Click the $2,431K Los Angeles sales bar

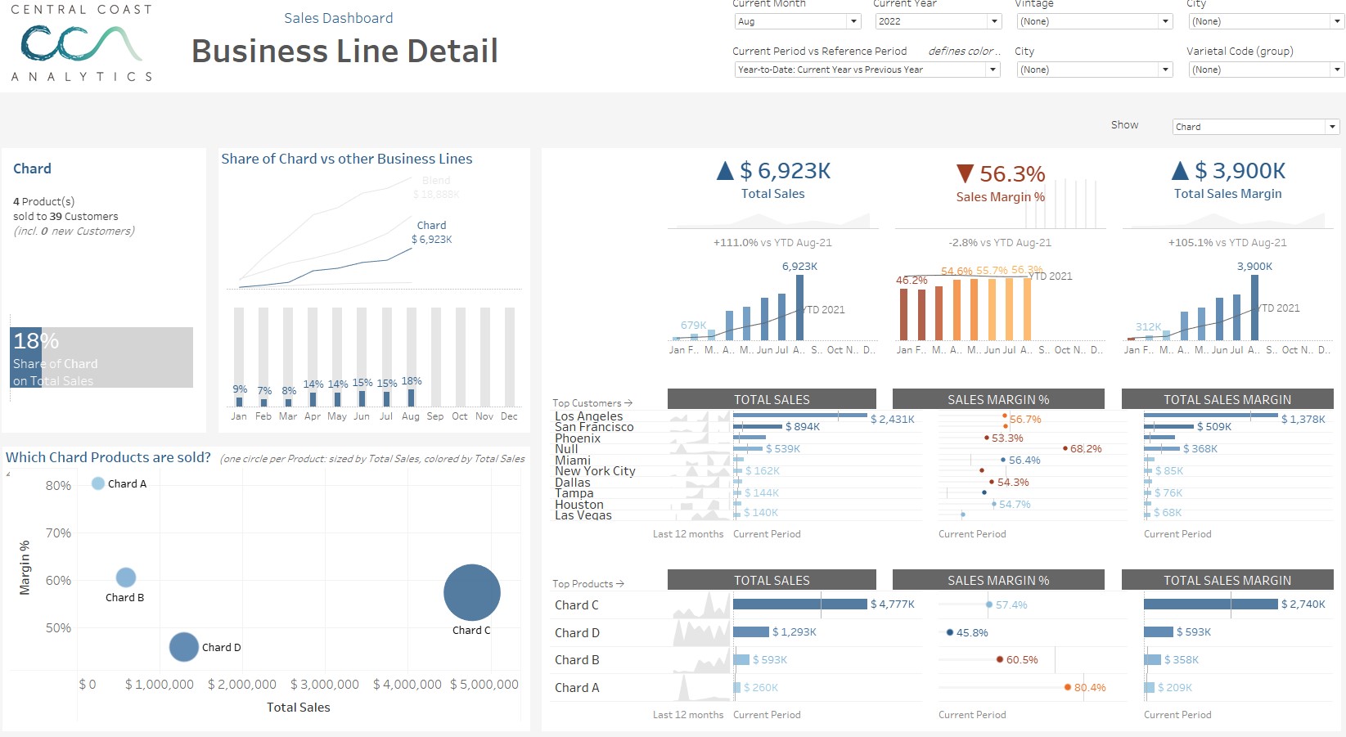(800, 416)
